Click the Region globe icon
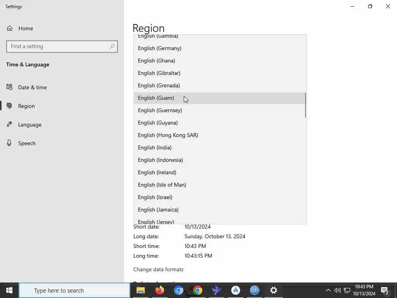Image resolution: width=397 pixels, height=298 pixels. click(9, 106)
